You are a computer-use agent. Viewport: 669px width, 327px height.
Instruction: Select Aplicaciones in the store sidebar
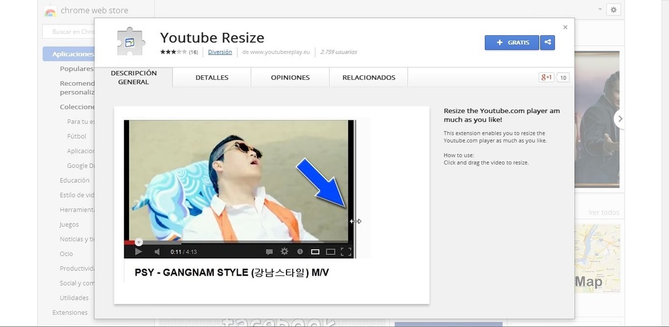pos(69,54)
